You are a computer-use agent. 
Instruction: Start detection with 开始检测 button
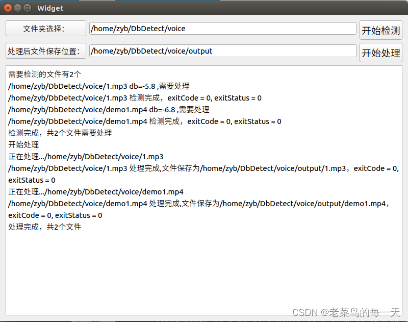pyautogui.click(x=380, y=30)
